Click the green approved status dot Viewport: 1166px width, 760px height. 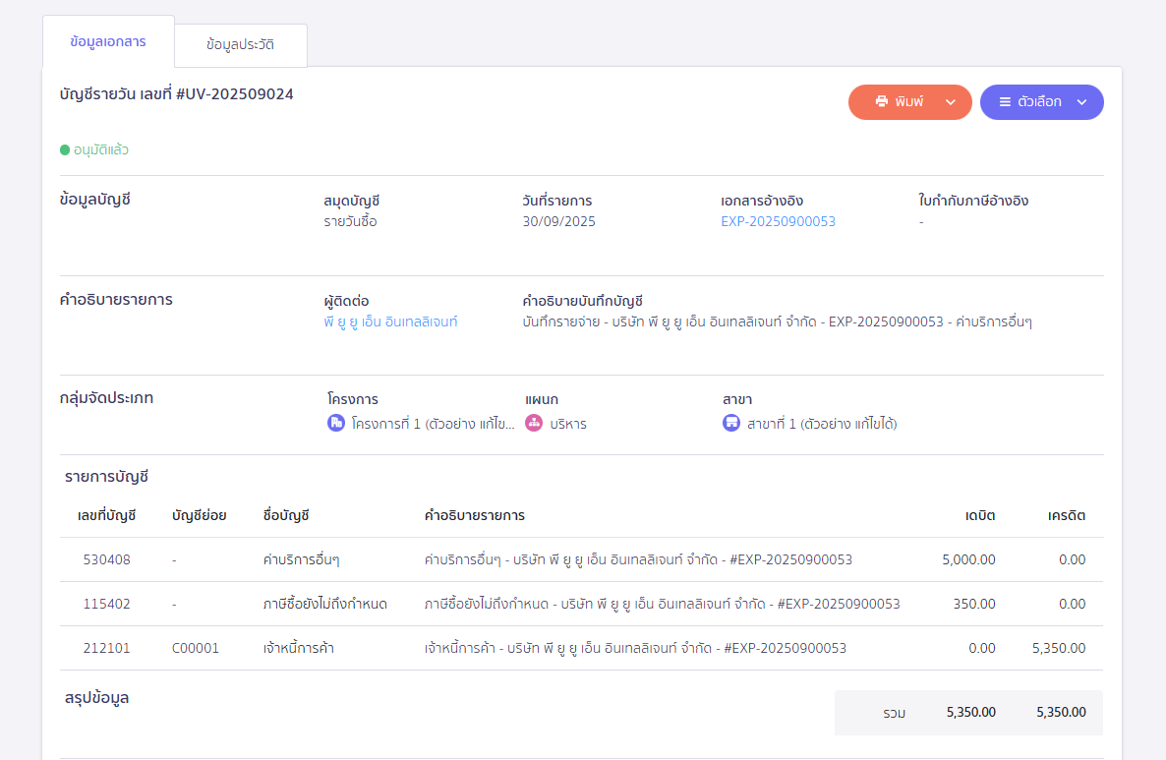pyautogui.click(x=65, y=150)
